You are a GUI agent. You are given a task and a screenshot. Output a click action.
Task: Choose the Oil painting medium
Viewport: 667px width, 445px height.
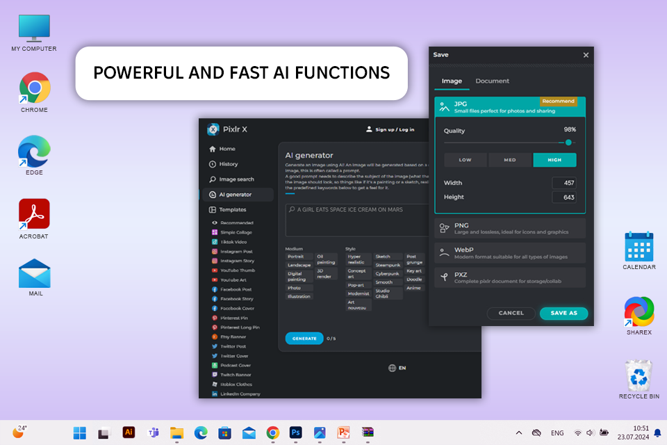pos(326,260)
